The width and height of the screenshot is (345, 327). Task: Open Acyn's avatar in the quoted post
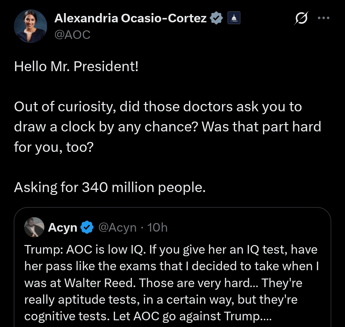(x=34, y=227)
